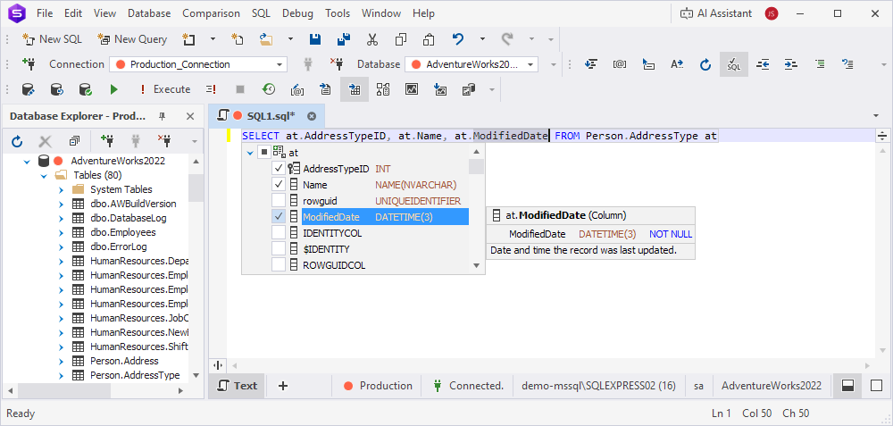The width and height of the screenshot is (893, 426).
Task: Click the Execute button
Action: coord(165,89)
